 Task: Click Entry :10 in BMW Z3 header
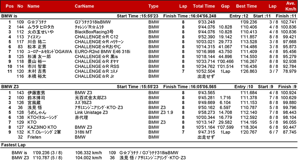(x=244, y=87)
